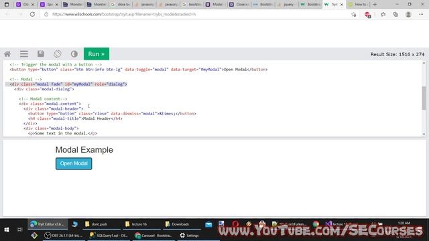Open Carousel Bootstrap Chrome taskbar item
The height and width of the screenshot is (241, 429).
(x=154, y=235)
